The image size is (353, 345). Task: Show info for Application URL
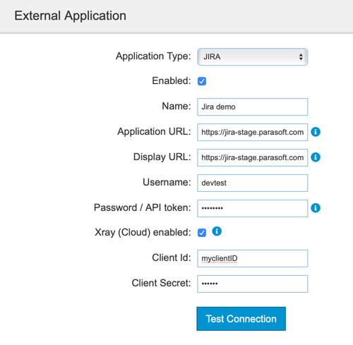point(316,132)
